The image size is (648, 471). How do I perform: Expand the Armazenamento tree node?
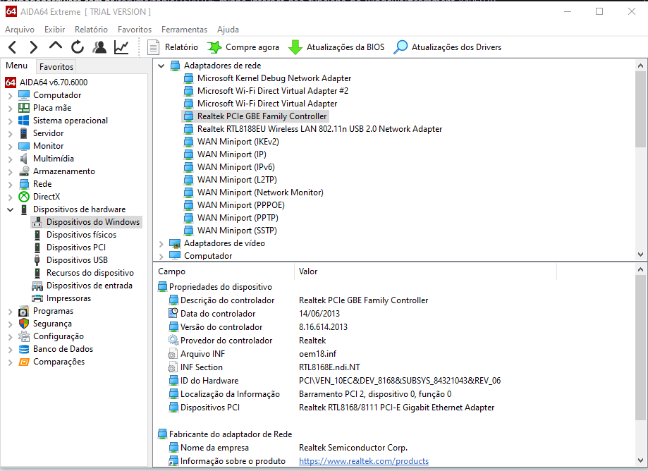point(11,172)
